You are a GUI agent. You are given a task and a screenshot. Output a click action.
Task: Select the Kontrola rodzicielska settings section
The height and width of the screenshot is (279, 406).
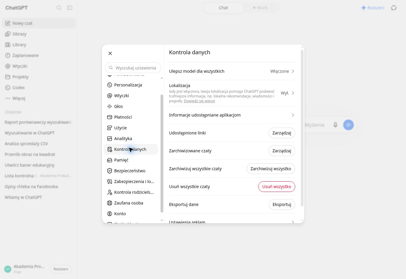(x=130, y=192)
